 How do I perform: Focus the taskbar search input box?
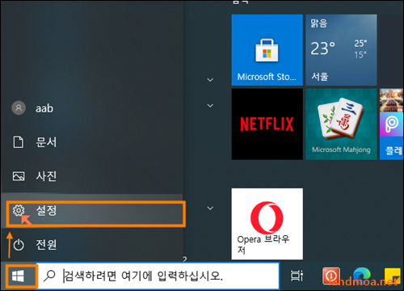tap(158, 276)
